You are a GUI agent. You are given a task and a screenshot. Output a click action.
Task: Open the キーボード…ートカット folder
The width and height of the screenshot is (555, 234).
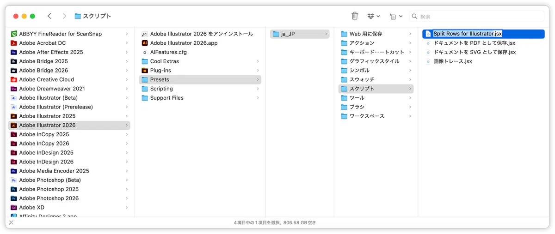[x=376, y=52]
